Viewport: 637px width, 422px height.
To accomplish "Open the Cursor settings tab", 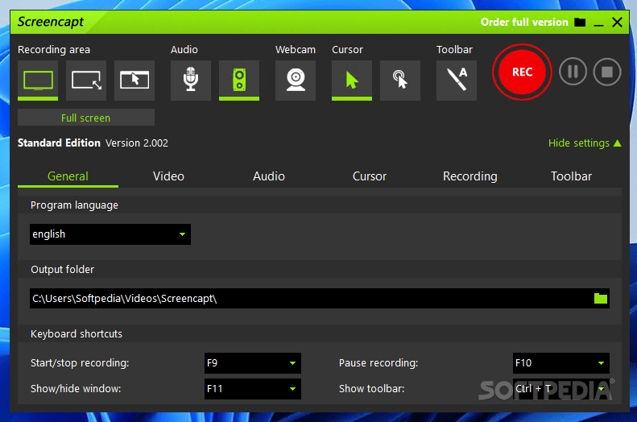I will pyautogui.click(x=370, y=176).
